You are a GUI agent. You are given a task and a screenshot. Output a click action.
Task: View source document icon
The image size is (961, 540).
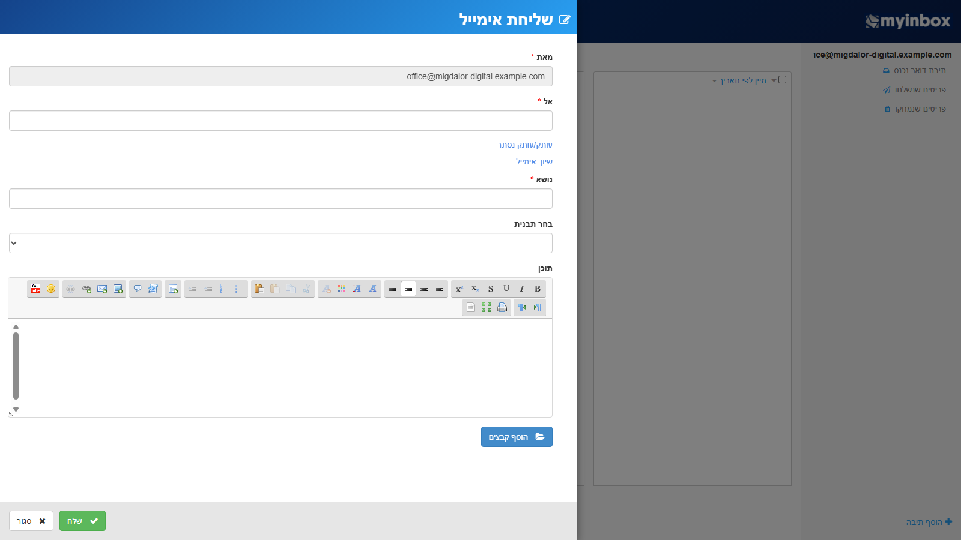tap(471, 307)
